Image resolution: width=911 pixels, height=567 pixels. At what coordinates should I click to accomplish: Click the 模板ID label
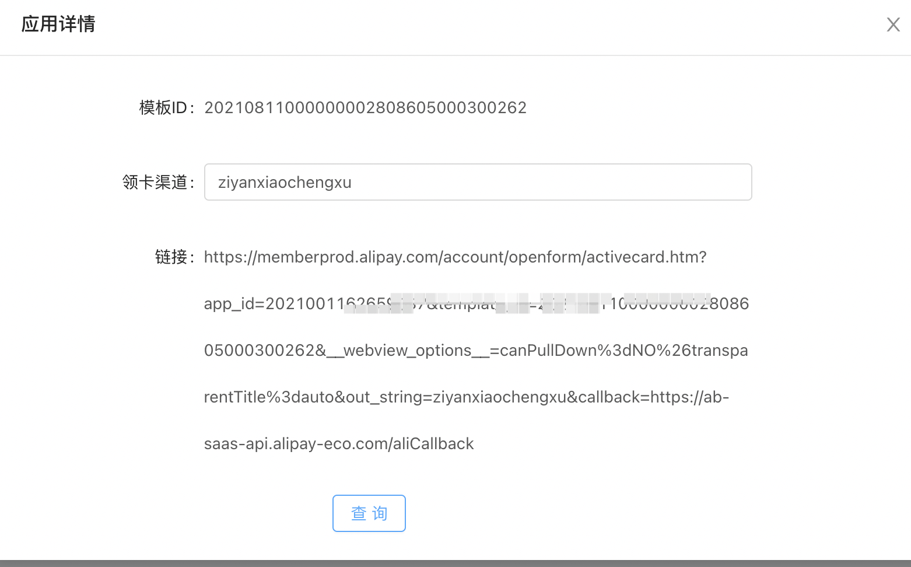click(166, 108)
